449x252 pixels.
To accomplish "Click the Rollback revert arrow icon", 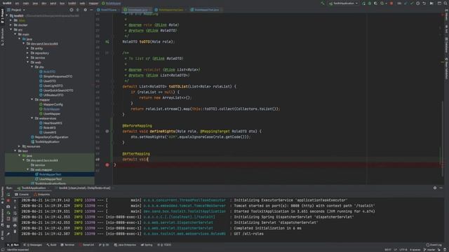I will 424,3.
